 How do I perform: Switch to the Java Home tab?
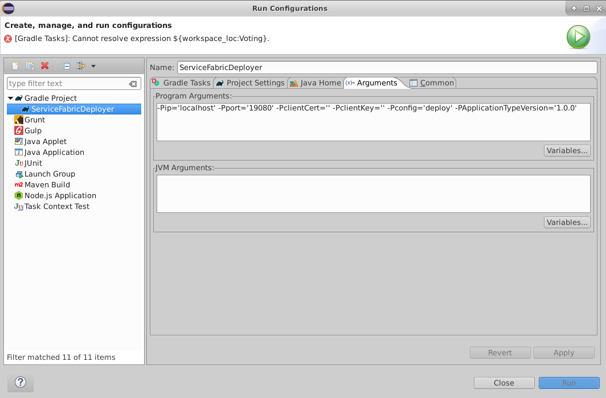tap(314, 83)
